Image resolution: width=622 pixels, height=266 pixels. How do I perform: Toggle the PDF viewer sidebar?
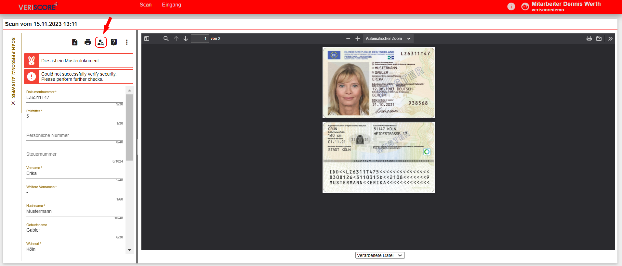[147, 39]
